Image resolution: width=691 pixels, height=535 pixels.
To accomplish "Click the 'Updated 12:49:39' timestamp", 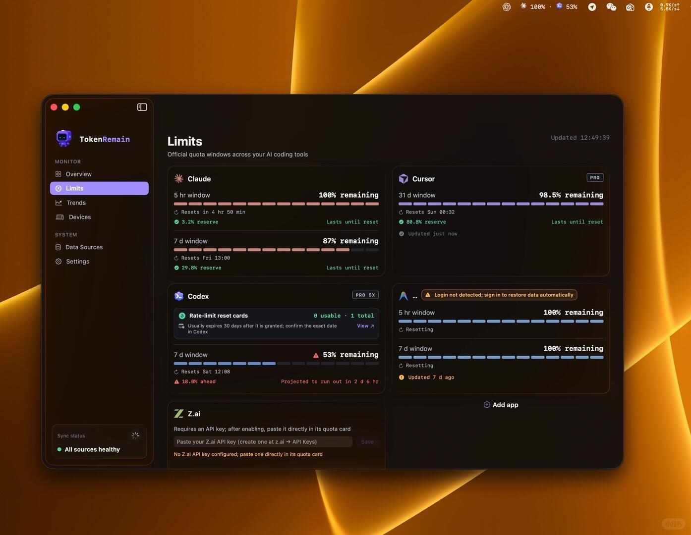I will pos(580,138).
